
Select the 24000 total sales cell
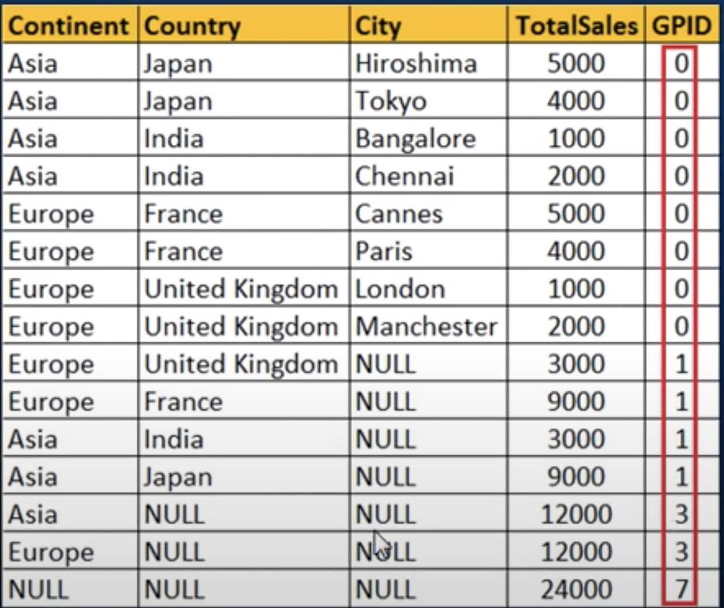point(576,589)
